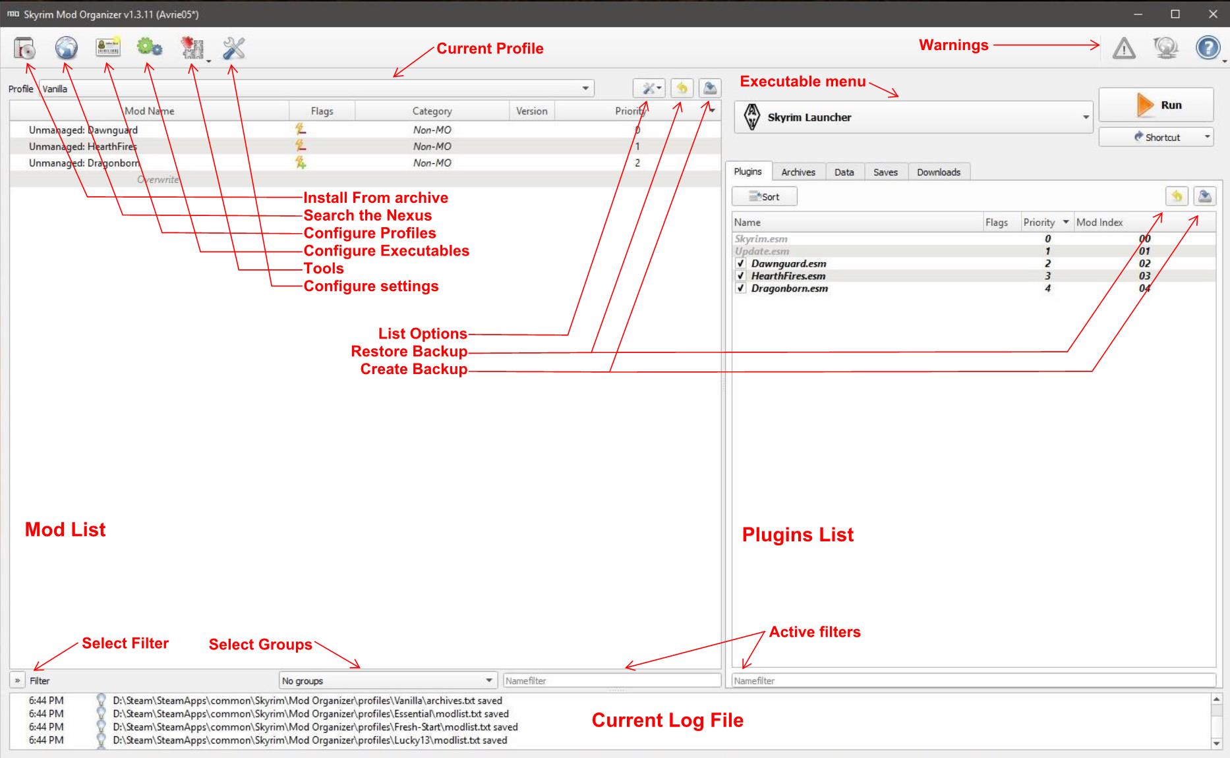Click the Tools puzzle-piece icon
The width and height of the screenshot is (1230, 758).
click(x=192, y=47)
